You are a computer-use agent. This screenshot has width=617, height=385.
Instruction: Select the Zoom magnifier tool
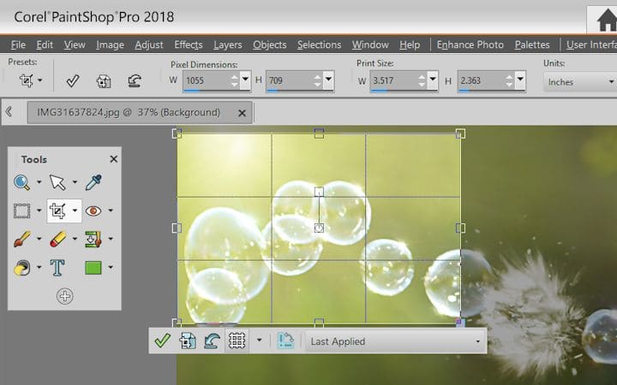point(21,182)
